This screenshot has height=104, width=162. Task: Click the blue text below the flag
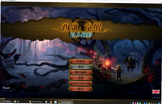tap(155, 96)
